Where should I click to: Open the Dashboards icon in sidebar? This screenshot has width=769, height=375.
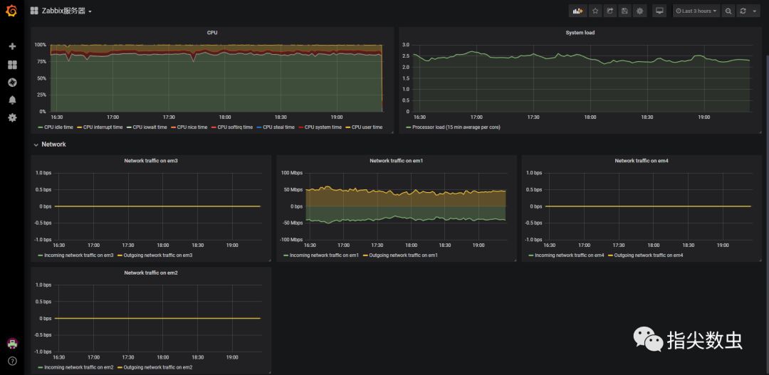pyautogui.click(x=12, y=65)
